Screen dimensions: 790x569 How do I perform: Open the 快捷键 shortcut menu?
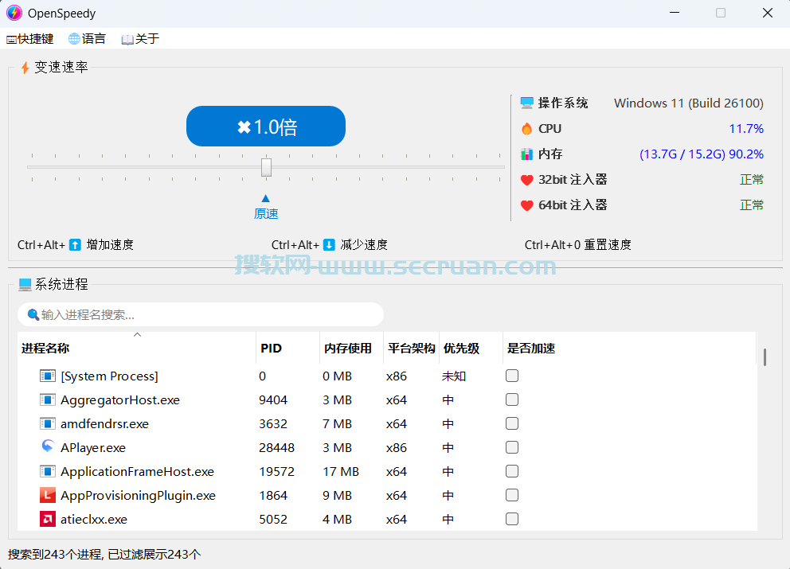coord(29,39)
